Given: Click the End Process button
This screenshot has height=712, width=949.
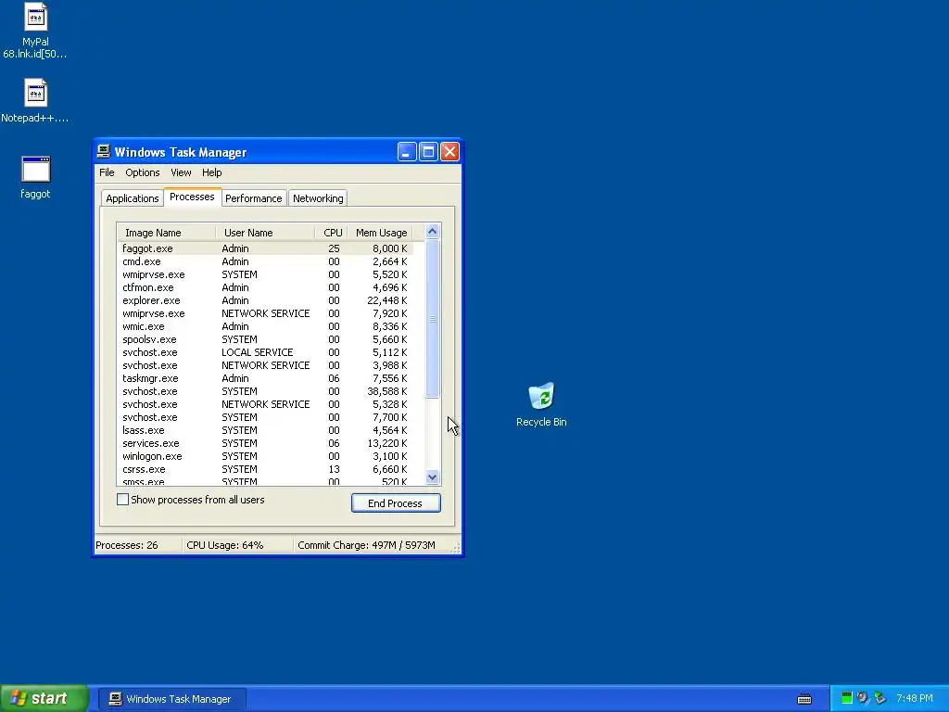Looking at the screenshot, I should click(396, 503).
